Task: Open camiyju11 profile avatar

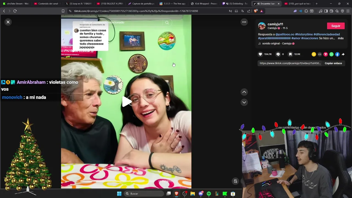Action: tap(262, 26)
